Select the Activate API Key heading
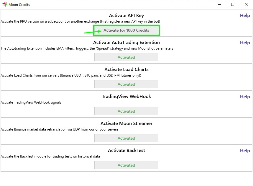 [x=126, y=16]
